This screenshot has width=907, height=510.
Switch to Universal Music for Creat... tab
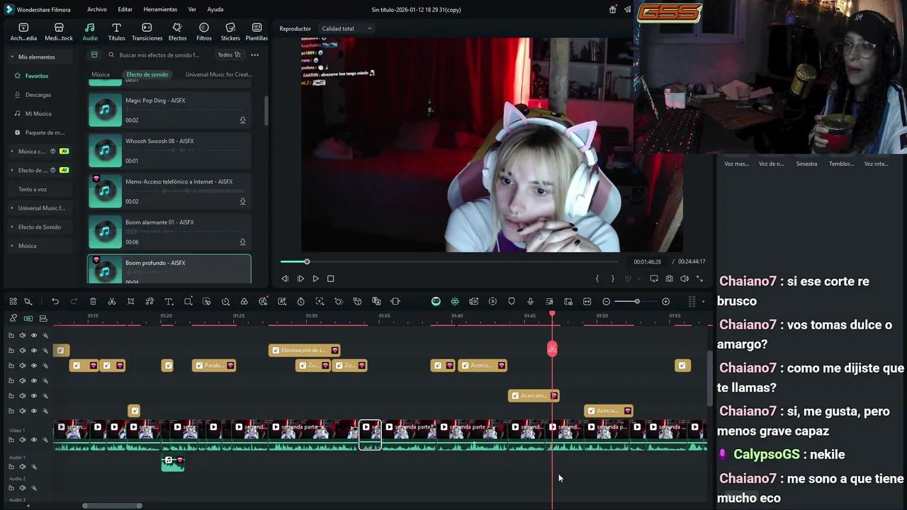pyautogui.click(x=218, y=74)
